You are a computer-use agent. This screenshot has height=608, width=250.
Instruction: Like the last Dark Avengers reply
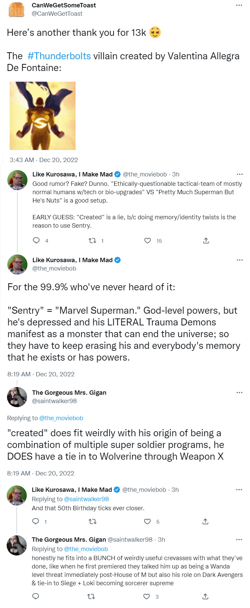pyautogui.click(x=146, y=596)
